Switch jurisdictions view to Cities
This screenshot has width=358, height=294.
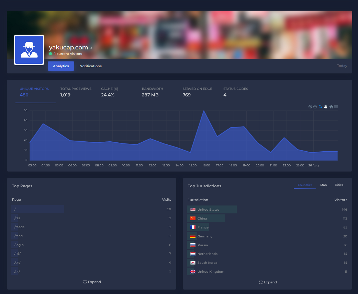339,185
